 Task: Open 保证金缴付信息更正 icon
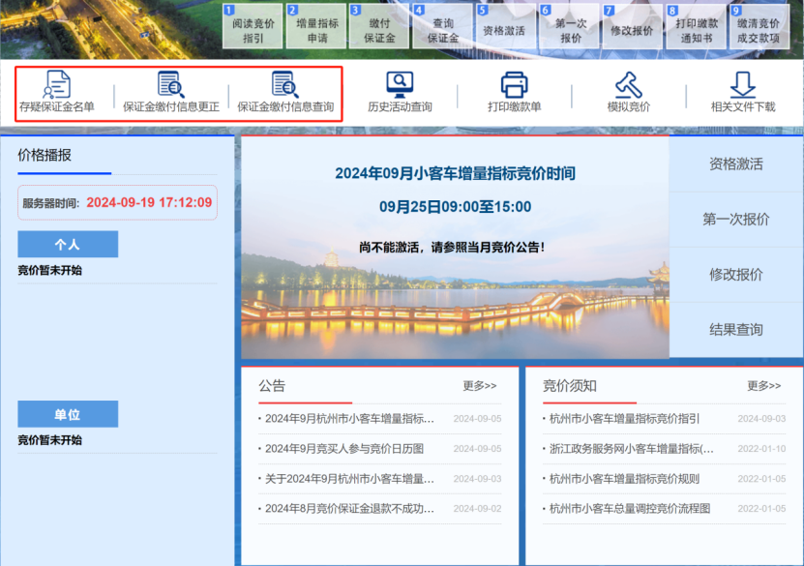pyautogui.click(x=171, y=85)
